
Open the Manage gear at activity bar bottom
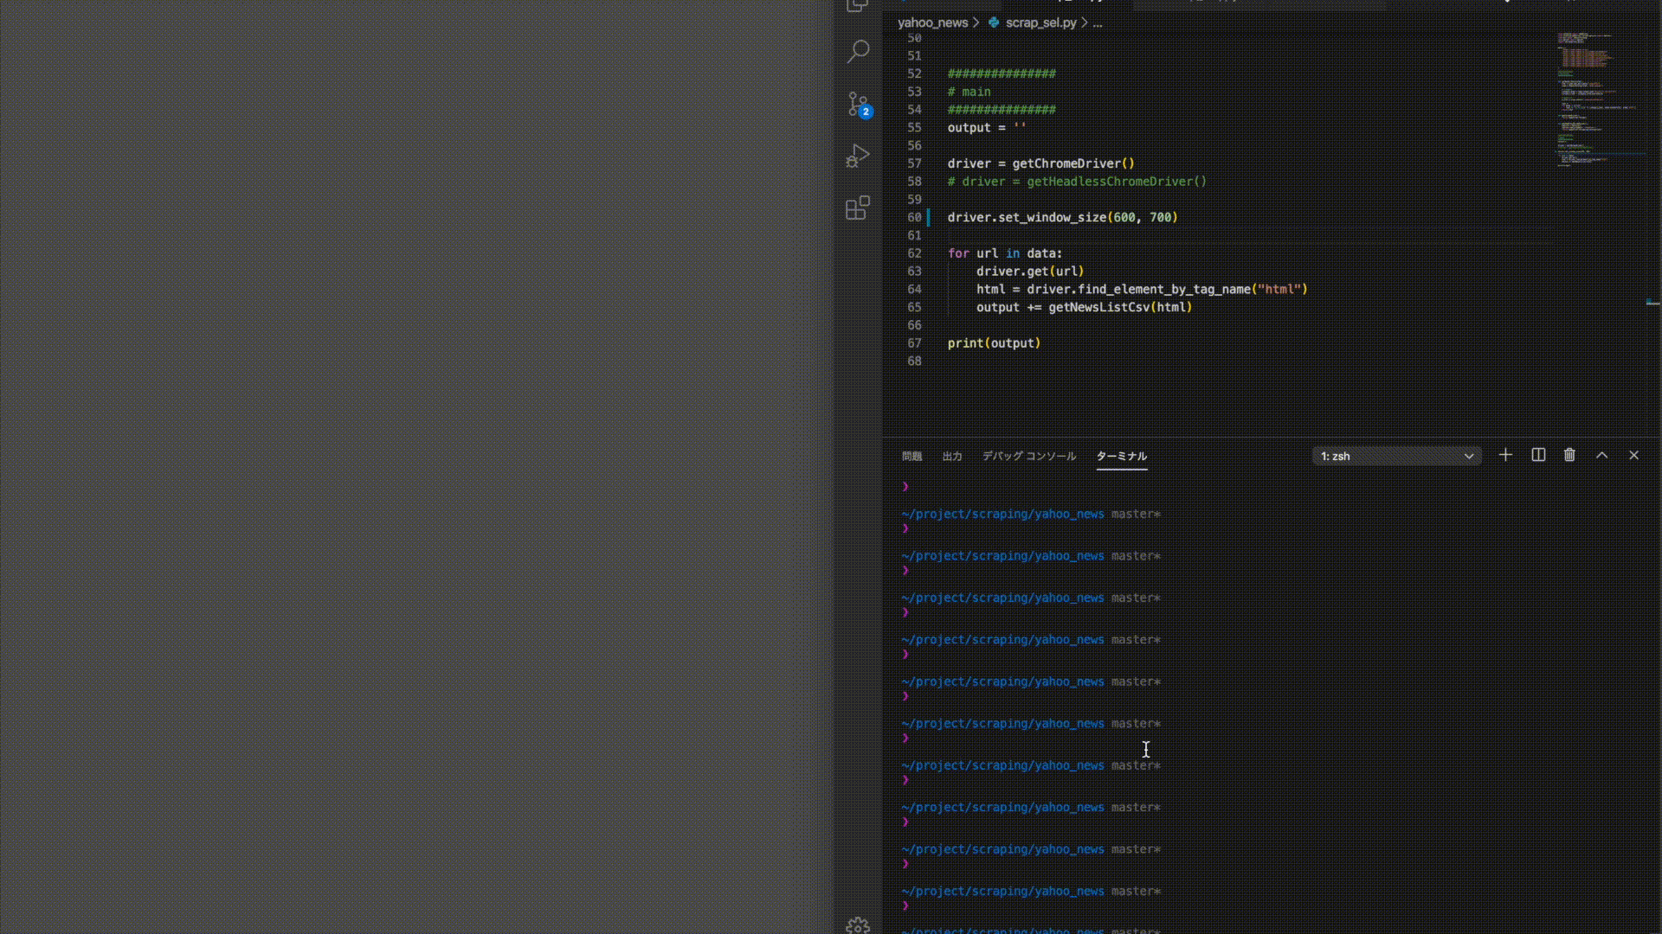pos(858,924)
